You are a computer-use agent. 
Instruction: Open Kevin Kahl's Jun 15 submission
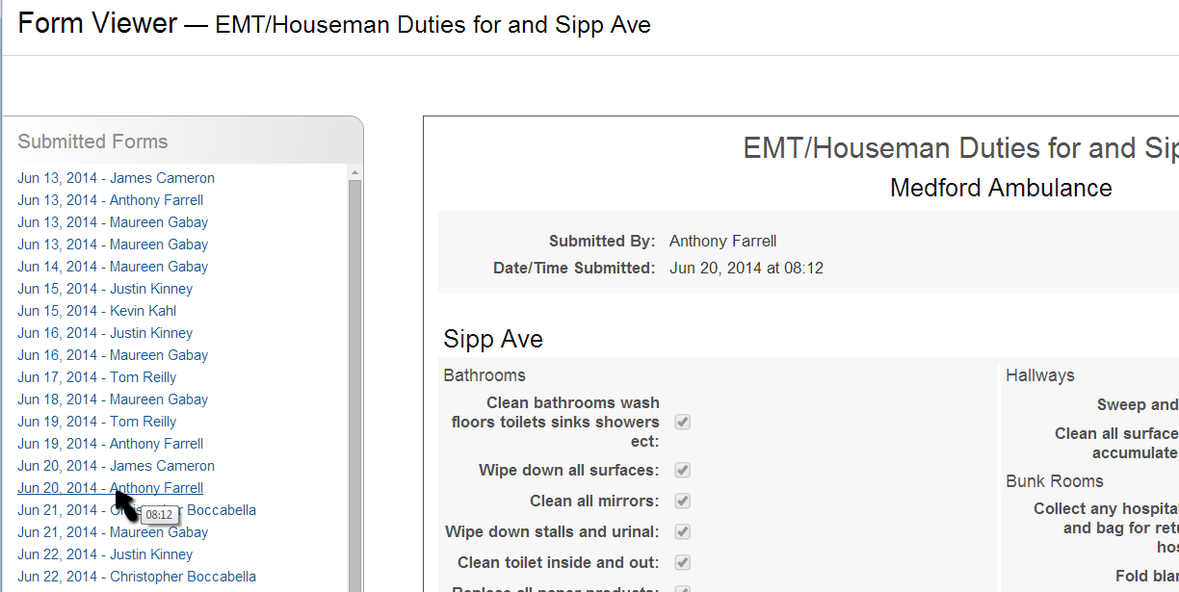(x=96, y=311)
